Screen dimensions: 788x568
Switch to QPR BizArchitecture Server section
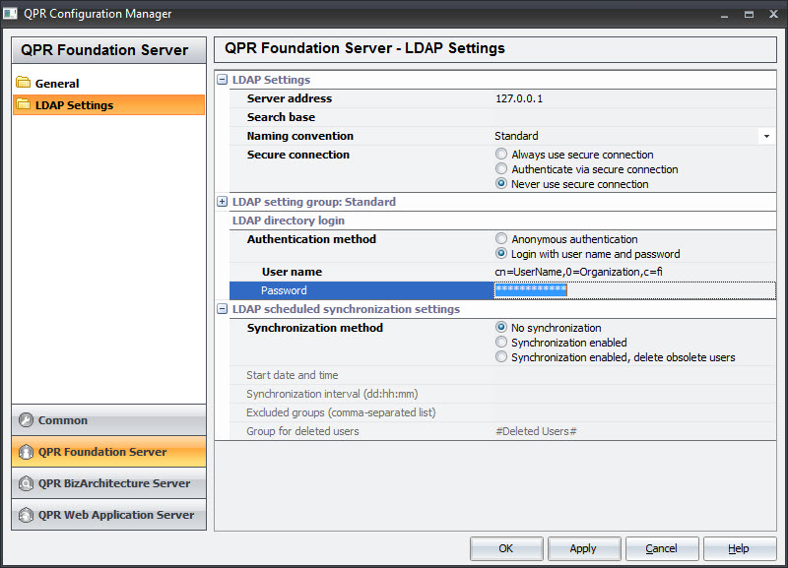click(x=108, y=483)
